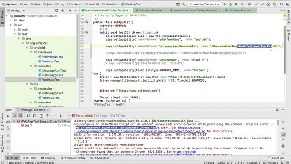Collapse all test results
The image size is (291, 164).
point(47,116)
